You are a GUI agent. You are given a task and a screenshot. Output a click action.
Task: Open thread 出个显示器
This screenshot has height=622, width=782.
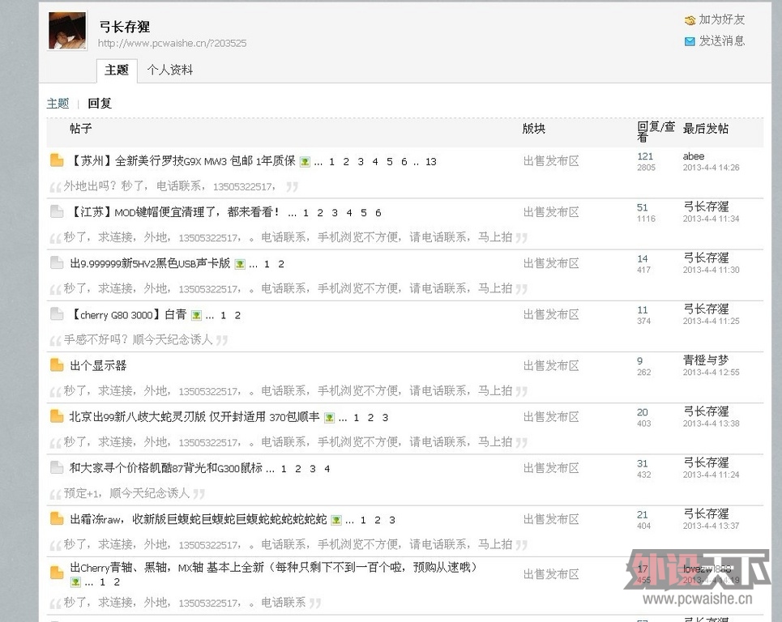[x=98, y=366]
